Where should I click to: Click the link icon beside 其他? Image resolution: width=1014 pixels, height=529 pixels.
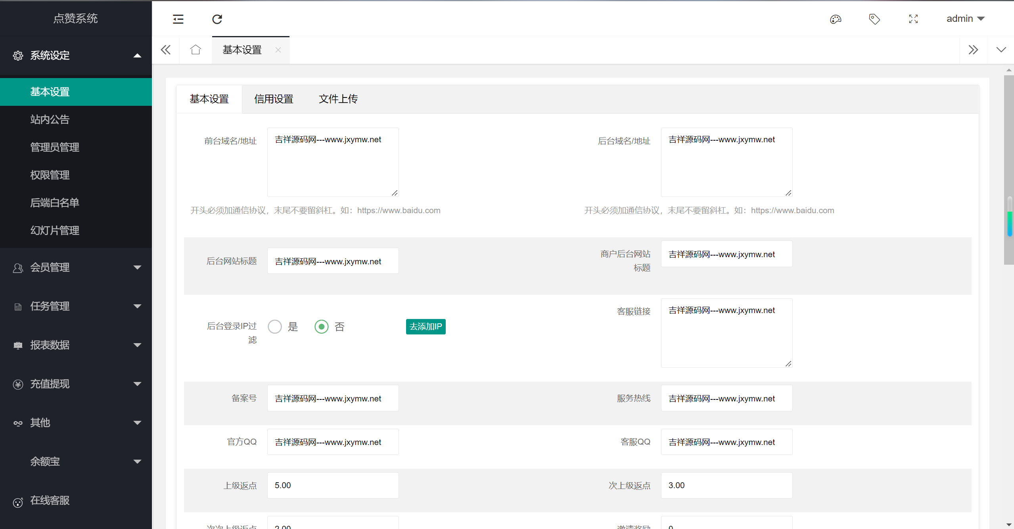pyautogui.click(x=18, y=423)
